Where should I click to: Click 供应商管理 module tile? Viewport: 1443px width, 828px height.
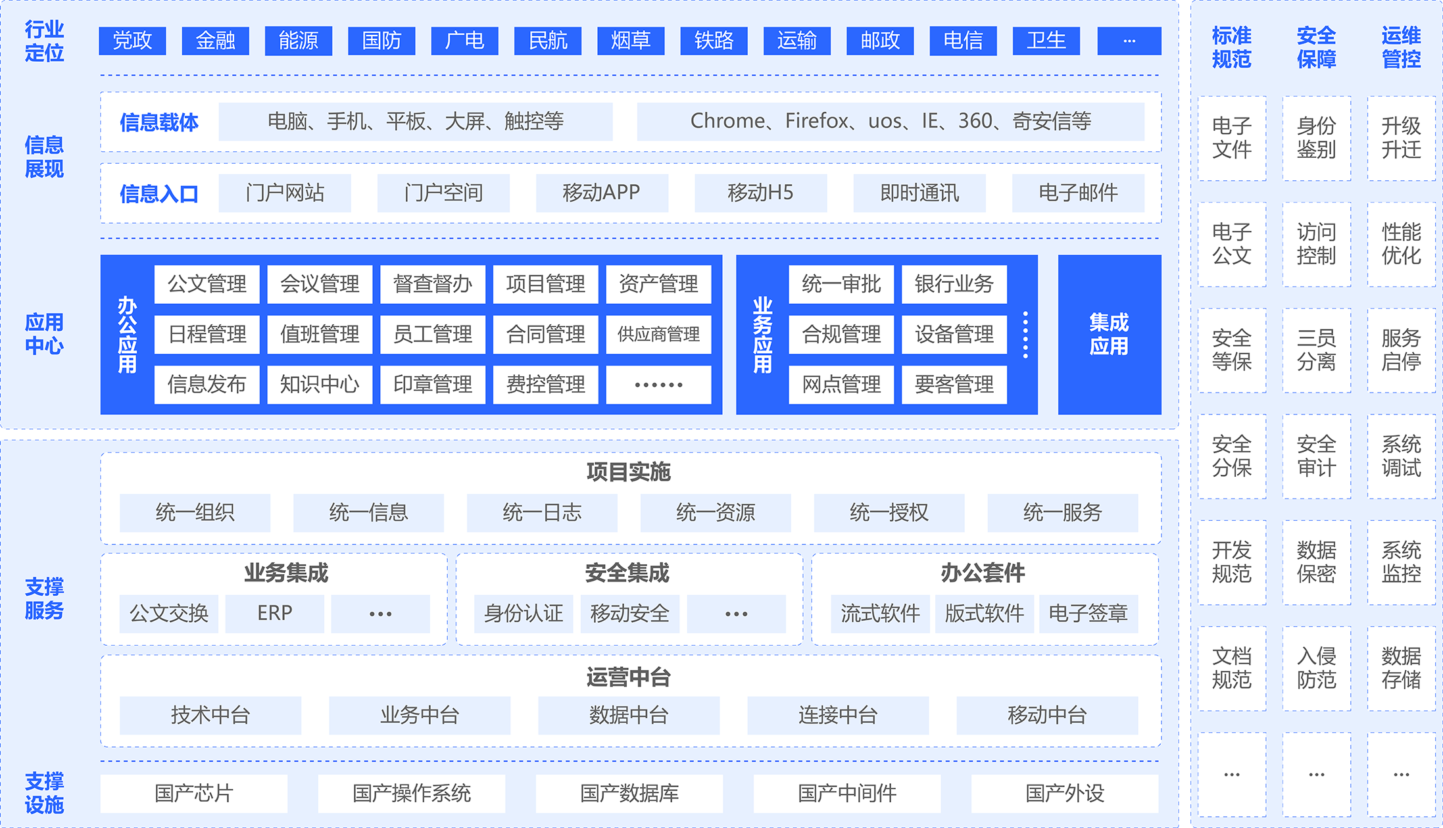pos(658,334)
